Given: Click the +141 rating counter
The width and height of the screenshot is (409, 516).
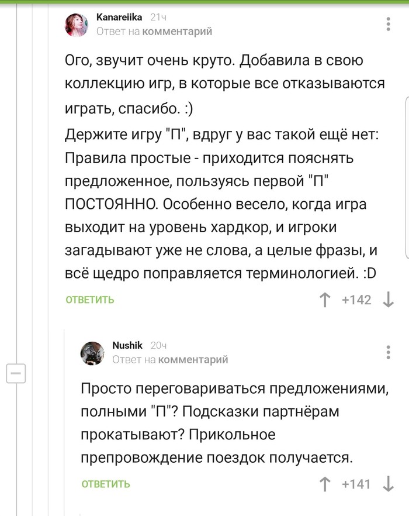Looking at the screenshot, I should point(356,484).
